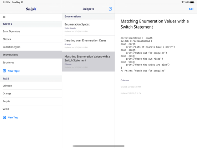The width and height of the screenshot is (197, 148).
Task: Select the Classes topic
Action: tap(31, 39)
